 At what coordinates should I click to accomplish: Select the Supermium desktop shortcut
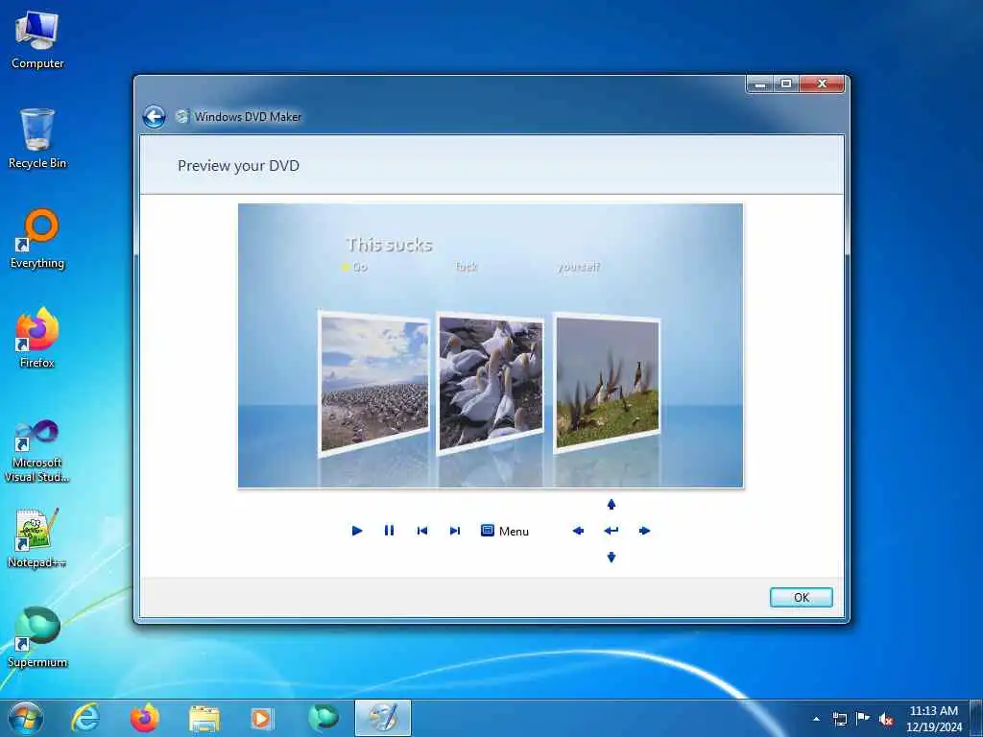pyautogui.click(x=37, y=637)
